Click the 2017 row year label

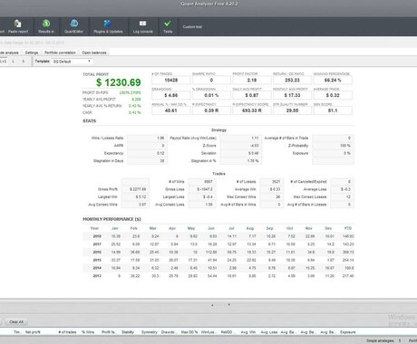pyautogui.click(x=97, y=244)
